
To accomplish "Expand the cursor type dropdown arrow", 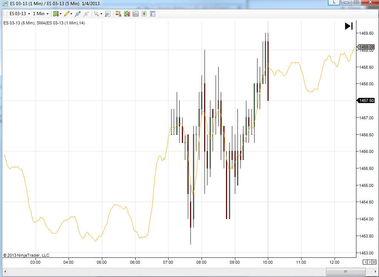I will pyautogui.click(x=101, y=14).
